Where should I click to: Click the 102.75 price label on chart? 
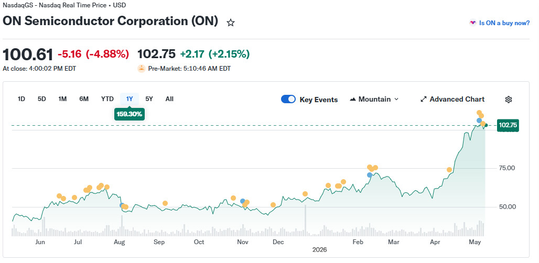coord(508,125)
